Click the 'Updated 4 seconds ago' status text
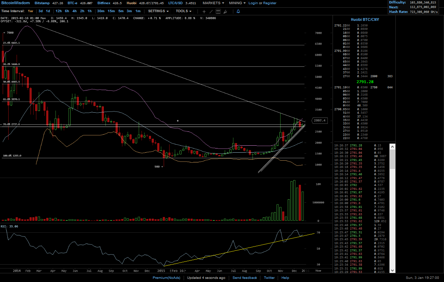The height and width of the screenshot is (282, 444). tap(206, 278)
